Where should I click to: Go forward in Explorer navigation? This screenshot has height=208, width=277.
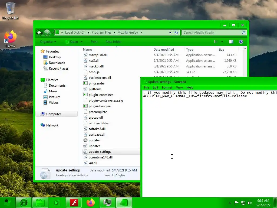coord(47,32)
